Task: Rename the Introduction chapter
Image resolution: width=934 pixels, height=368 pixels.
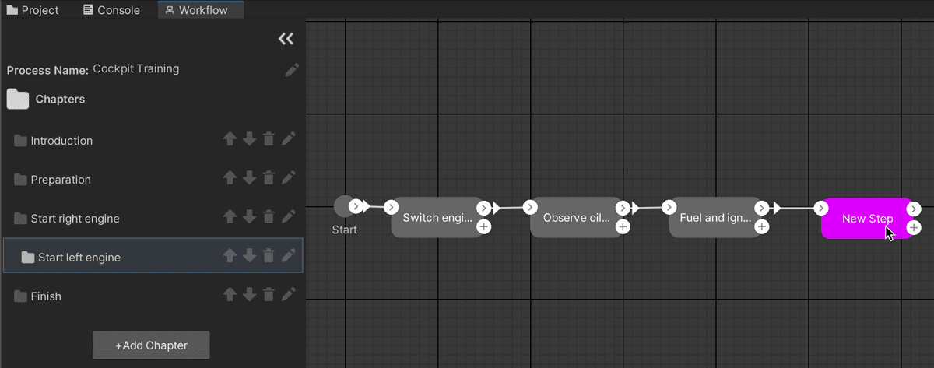Action: coord(288,139)
